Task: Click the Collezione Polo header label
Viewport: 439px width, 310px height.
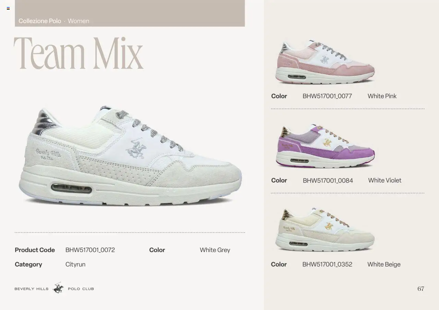Action: click(x=40, y=21)
